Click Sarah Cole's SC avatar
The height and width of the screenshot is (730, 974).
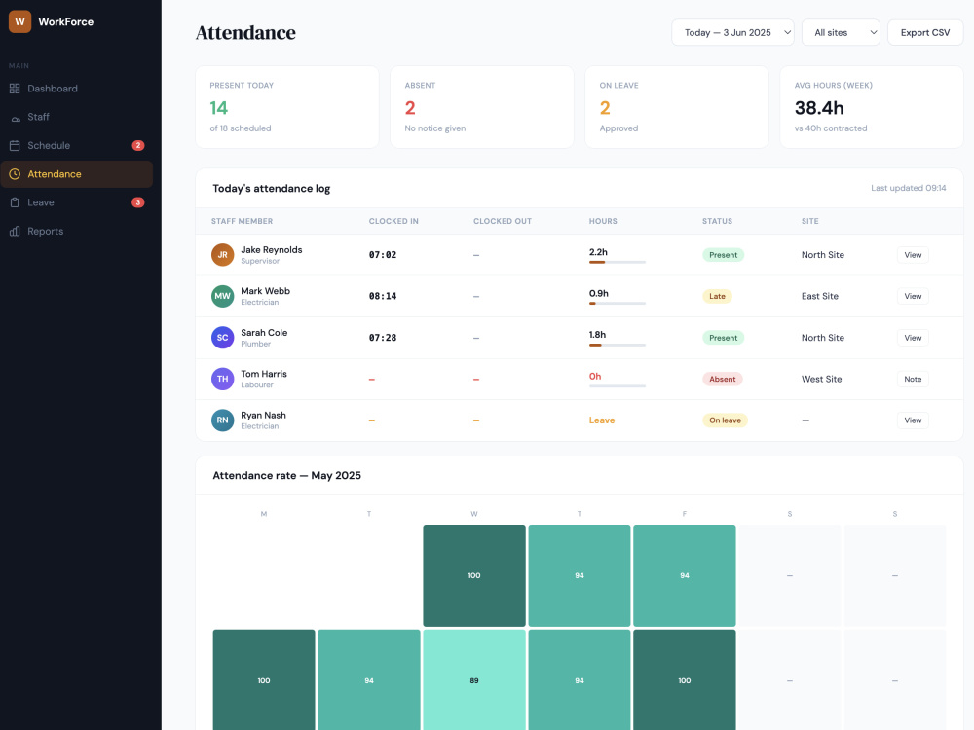point(222,338)
